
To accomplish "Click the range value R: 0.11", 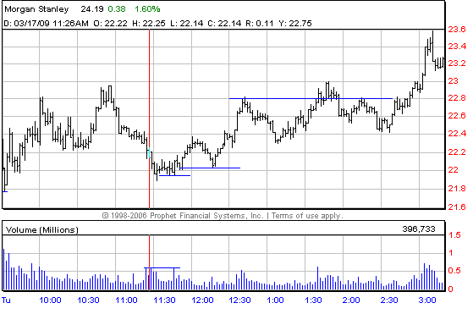I will [x=260, y=24].
